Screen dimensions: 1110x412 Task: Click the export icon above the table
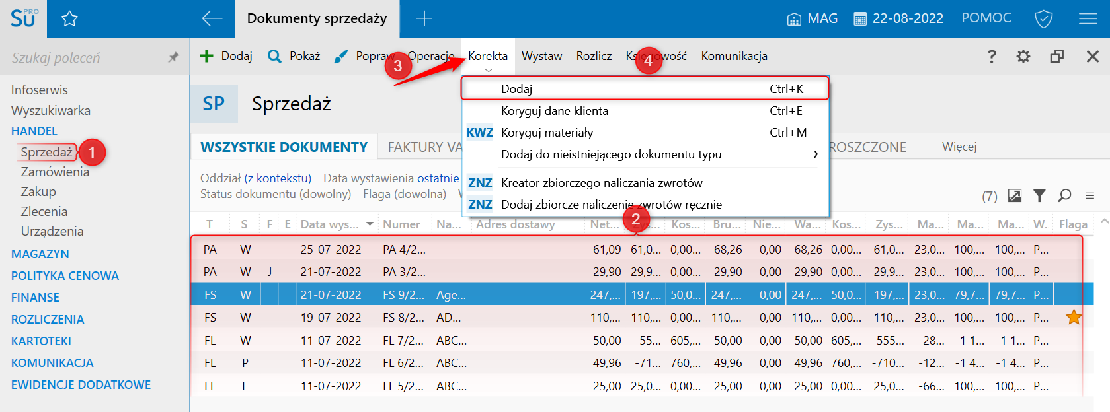tap(1015, 195)
